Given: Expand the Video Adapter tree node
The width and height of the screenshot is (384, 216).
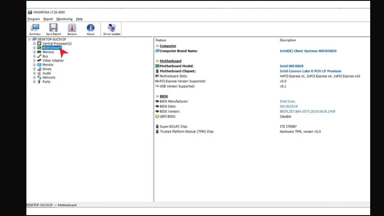Looking at the screenshot, I should [x=34, y=60].
